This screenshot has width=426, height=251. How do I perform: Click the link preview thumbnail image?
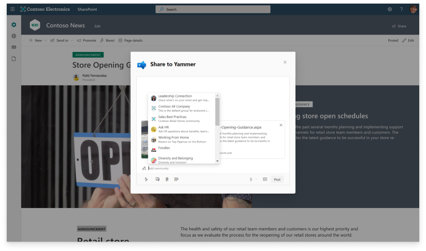pyautogui.click(x=144, y=140)
